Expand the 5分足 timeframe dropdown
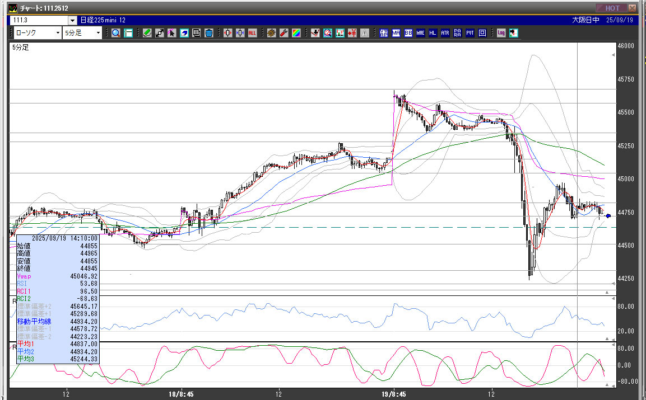The image size is (646, 400). coord(99,33)
